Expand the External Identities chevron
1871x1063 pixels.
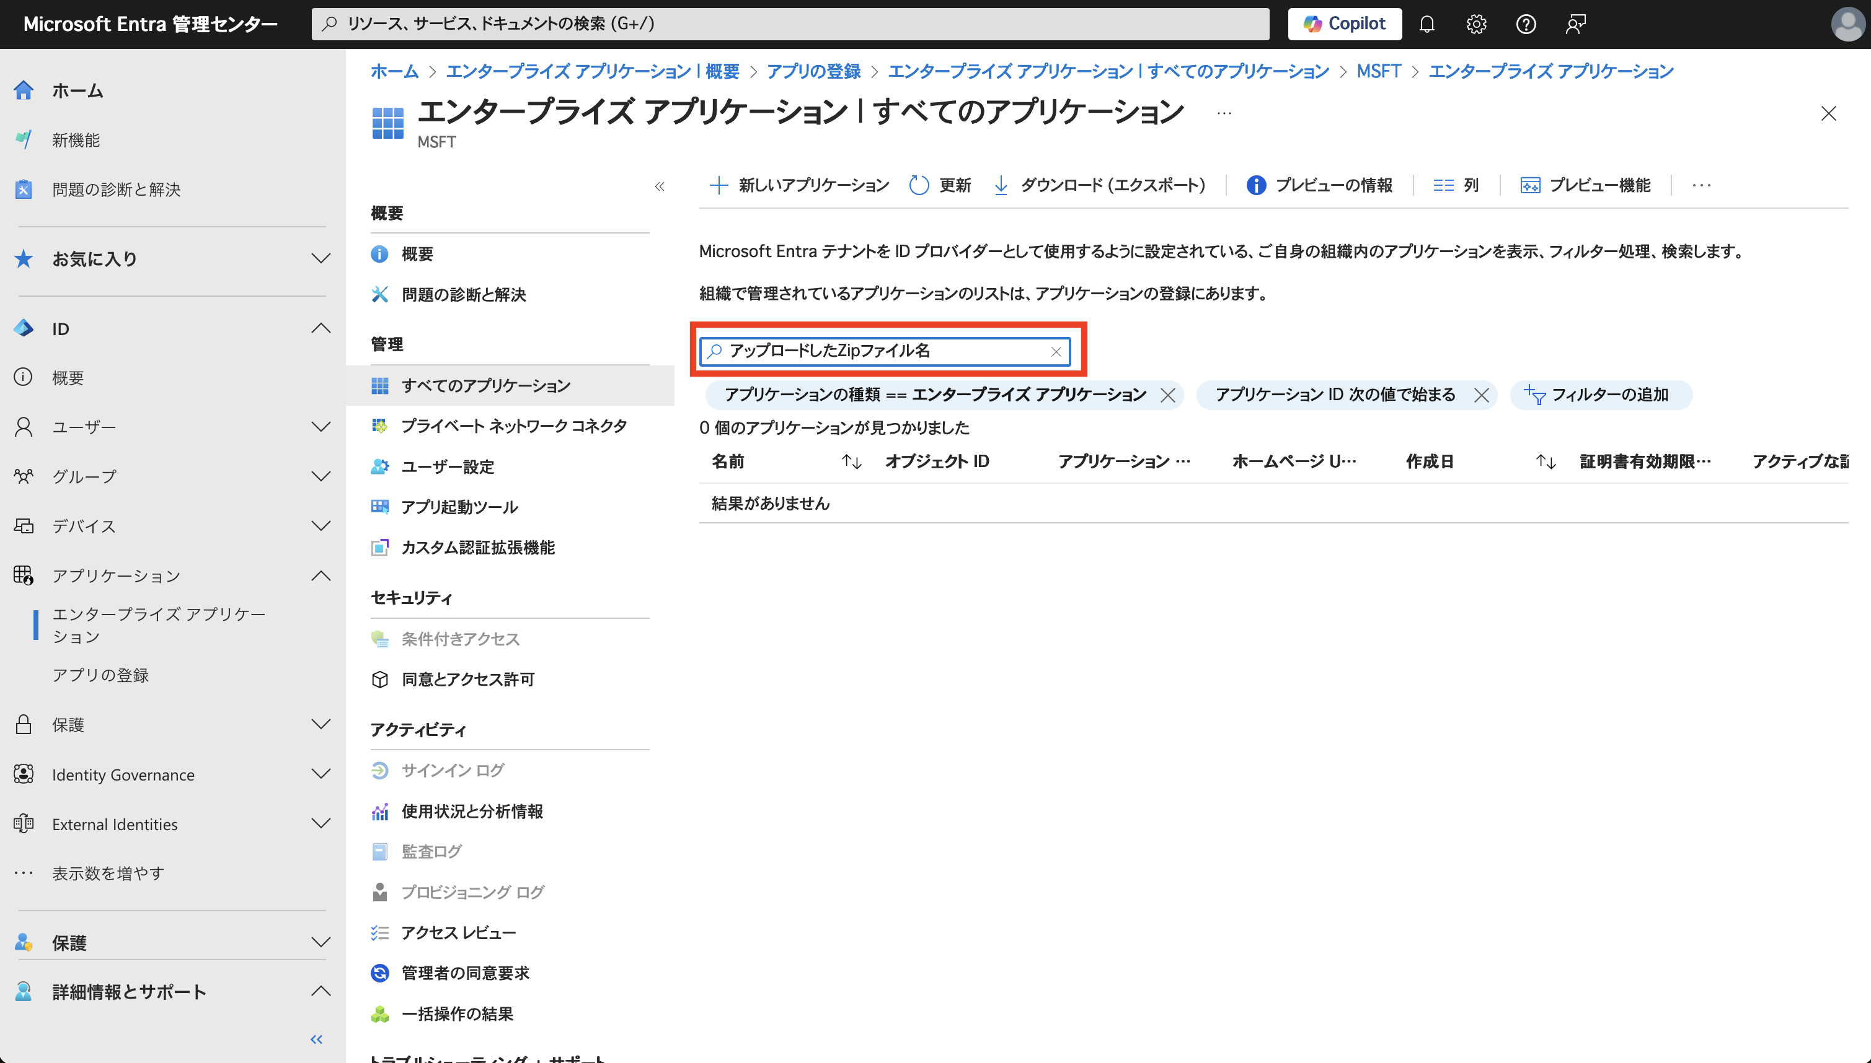(321, 823)
